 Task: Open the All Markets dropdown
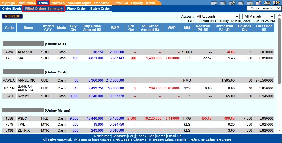point(258,16)
